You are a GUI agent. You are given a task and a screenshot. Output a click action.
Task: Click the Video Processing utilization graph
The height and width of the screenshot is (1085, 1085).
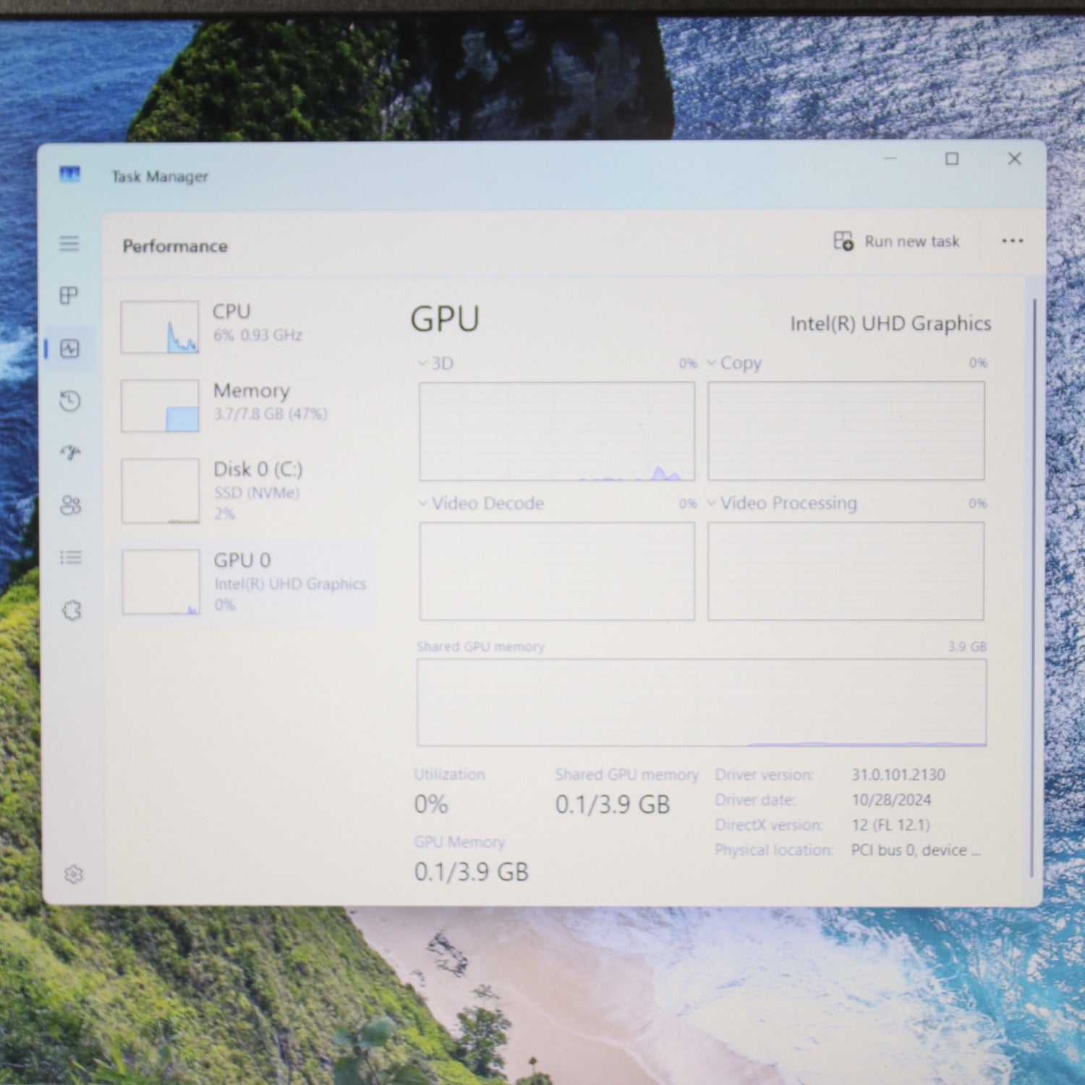click(x=846, y=571)
